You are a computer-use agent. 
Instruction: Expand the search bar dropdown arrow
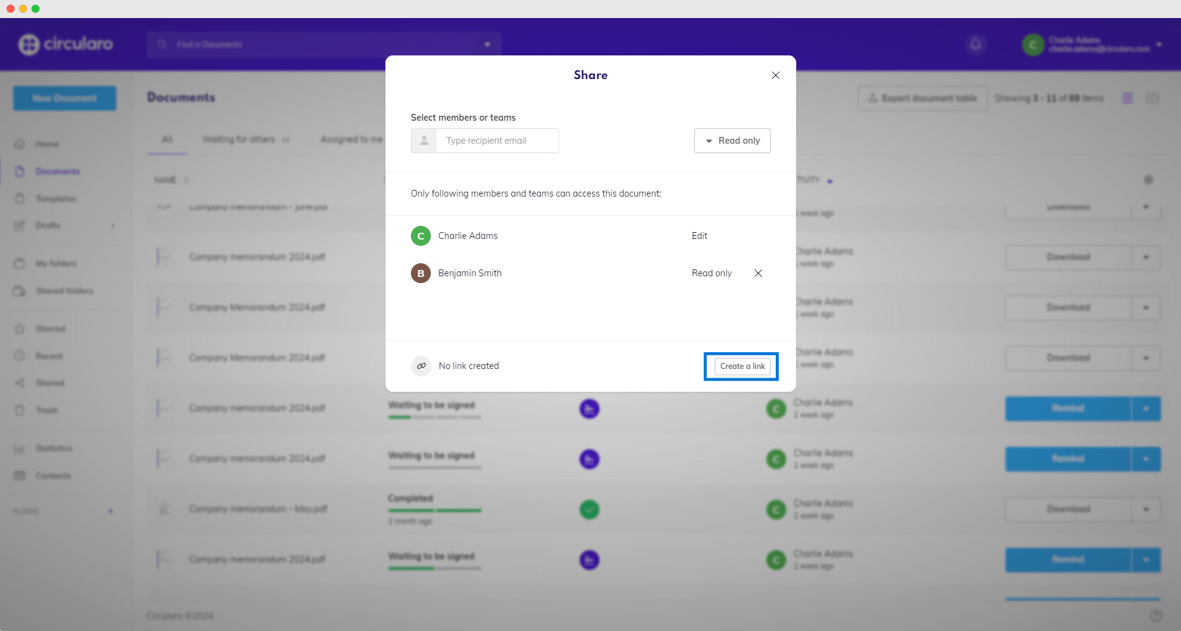tap(487, 44)
